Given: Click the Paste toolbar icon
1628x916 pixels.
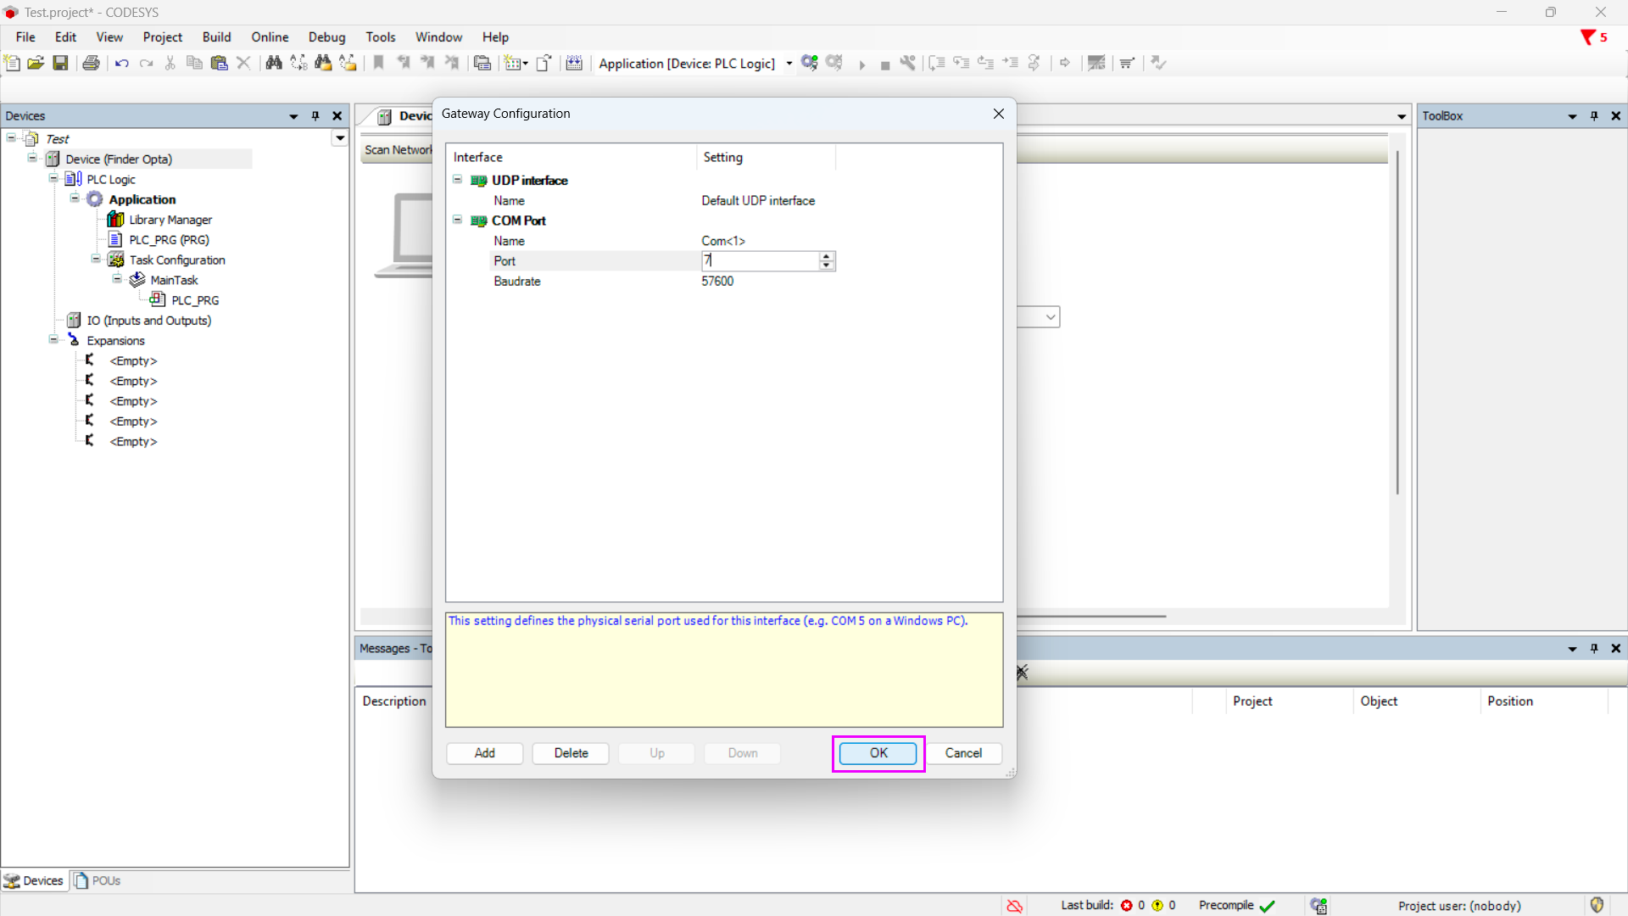Looking at the screenshot, I should coord(219,63).
